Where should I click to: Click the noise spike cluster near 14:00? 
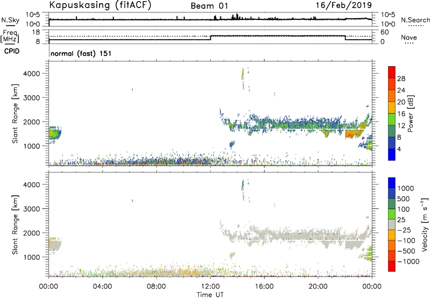(x=236, y=17)
